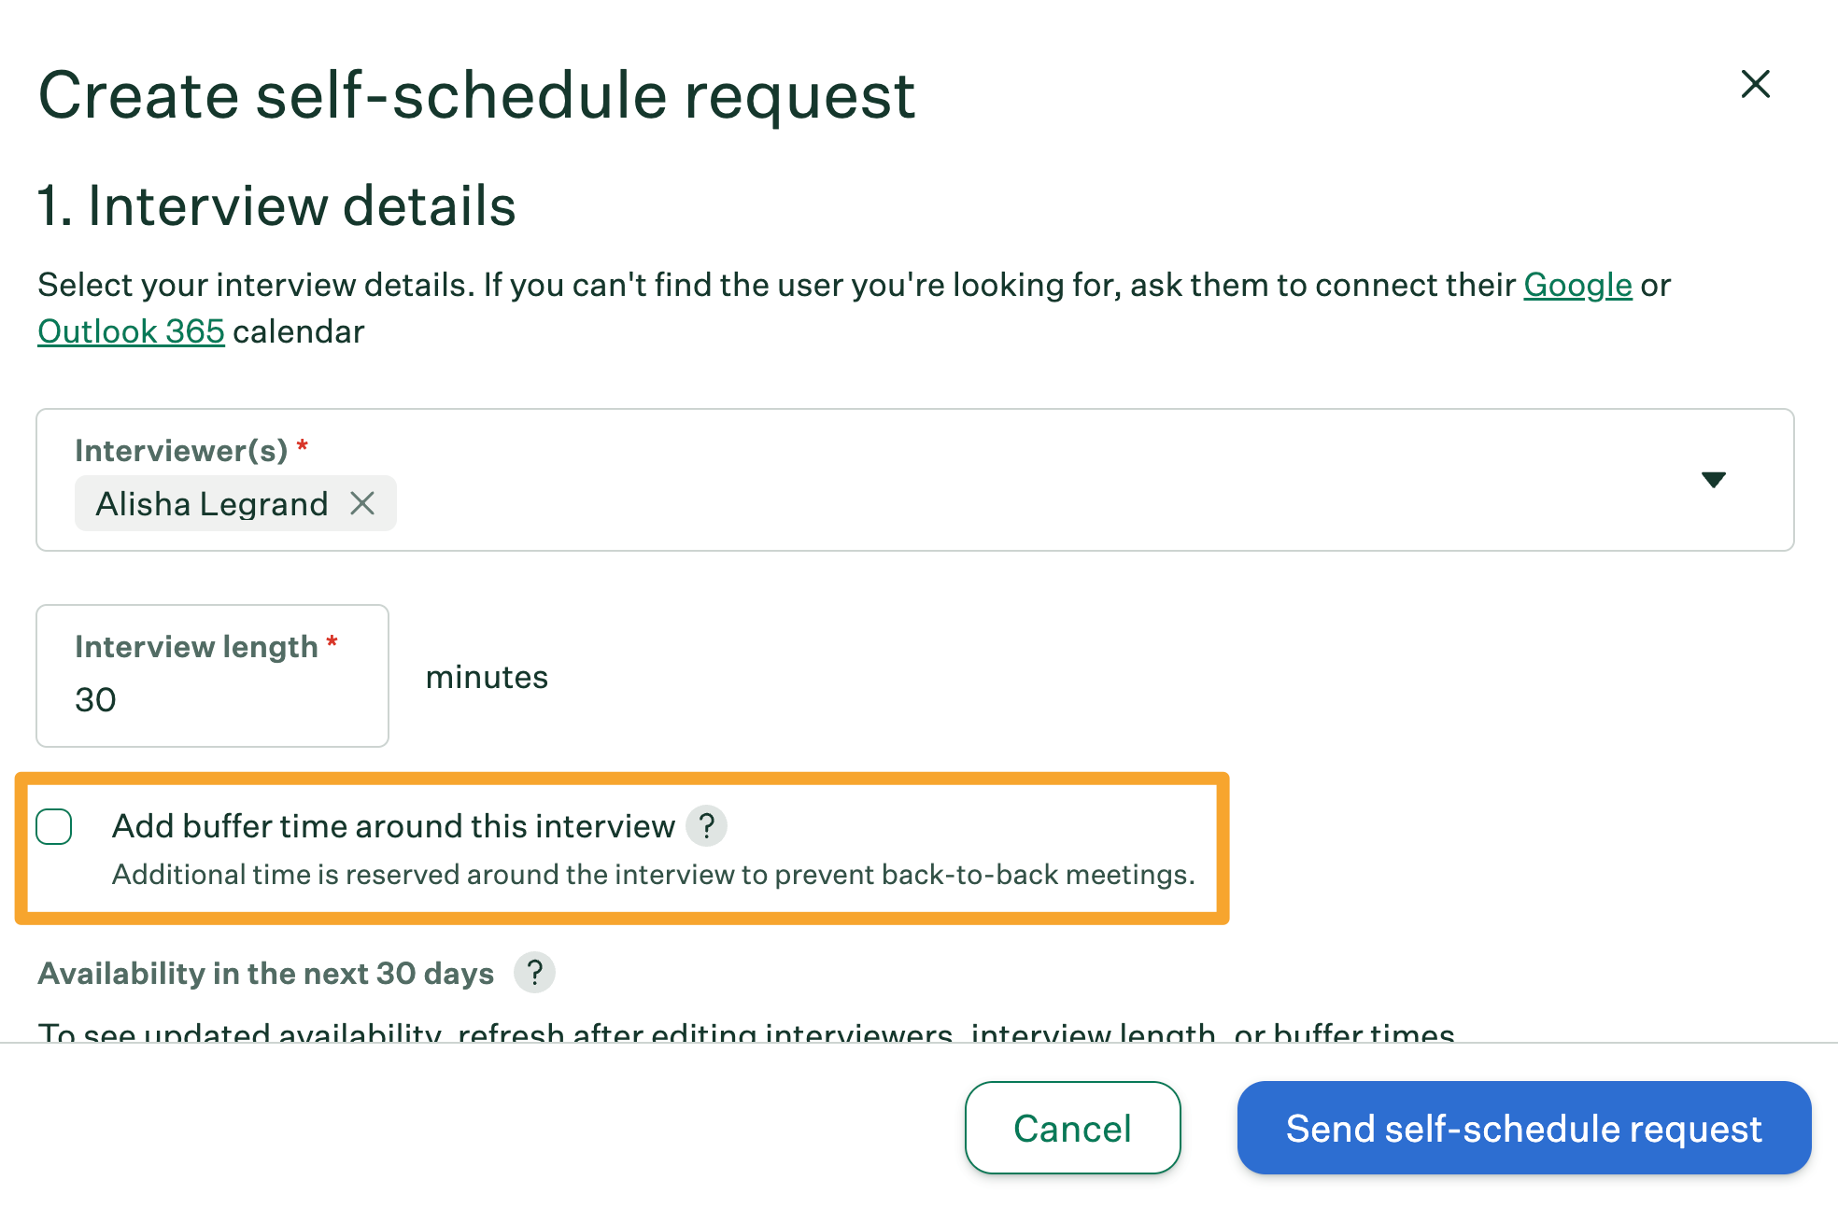This screenshot has height=1208, width=1838.
Task: Expand the Interviewer(s) dropdown arrow
Action: 1713,480
